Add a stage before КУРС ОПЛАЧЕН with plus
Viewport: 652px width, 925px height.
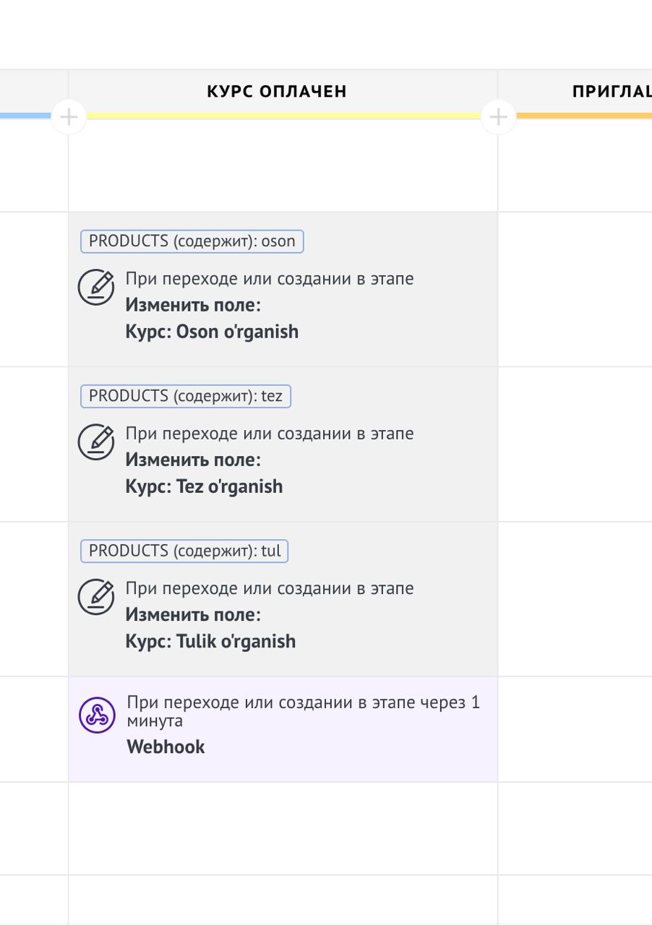click(x=69, y=116)
